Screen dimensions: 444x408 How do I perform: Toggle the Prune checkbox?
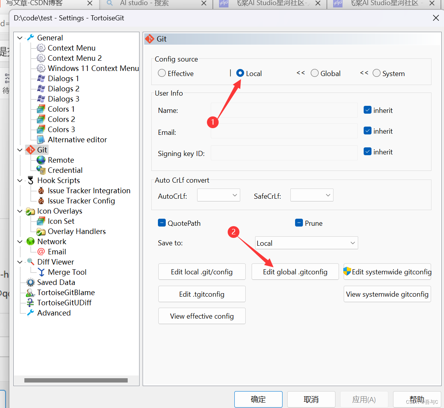click(299, 223)
